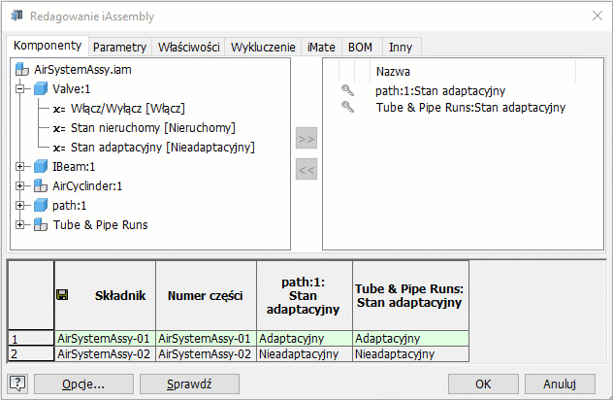The image size is (613, 400).
Task: Select Tube & Pipe Runs in the tree
Action: [x=101, y=225]
